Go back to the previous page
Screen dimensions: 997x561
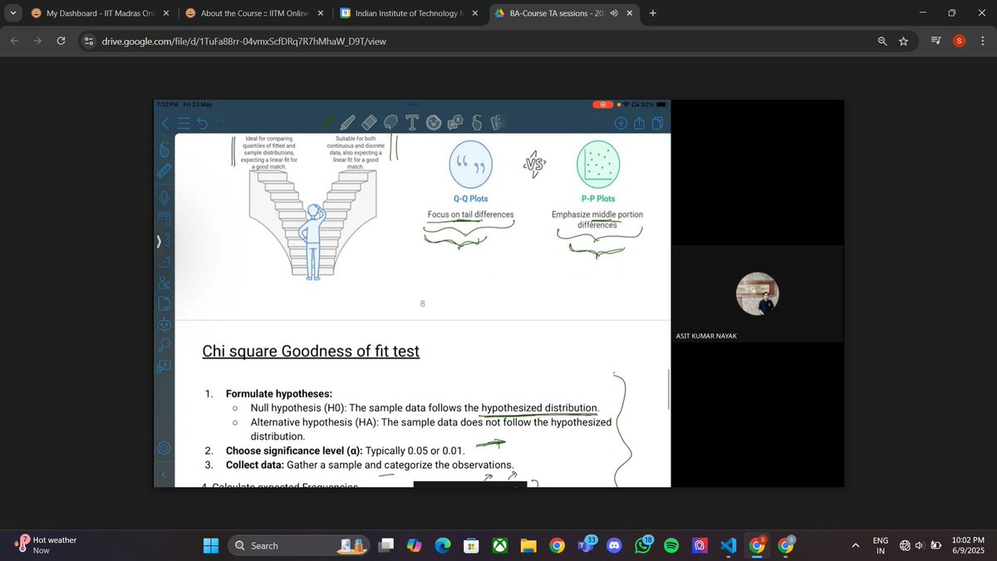(x=14, y=41)
